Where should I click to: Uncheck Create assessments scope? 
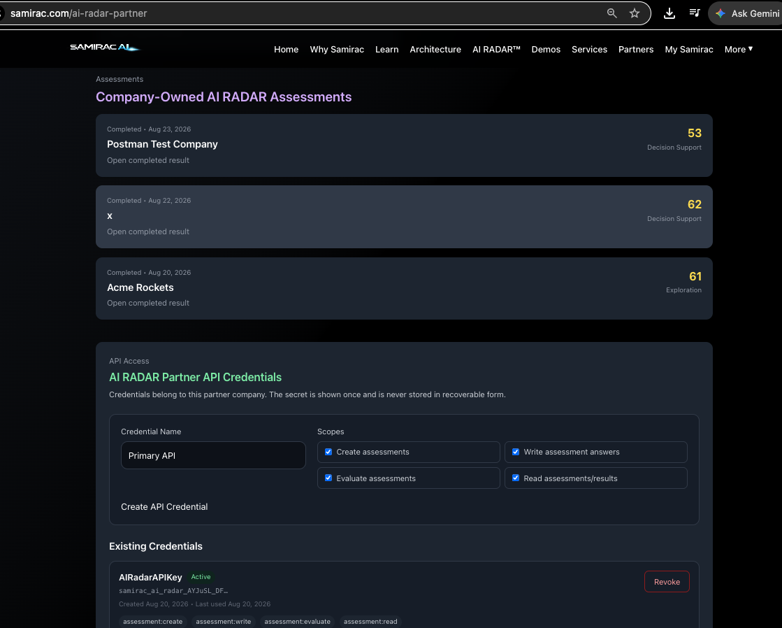pos(328,452)
